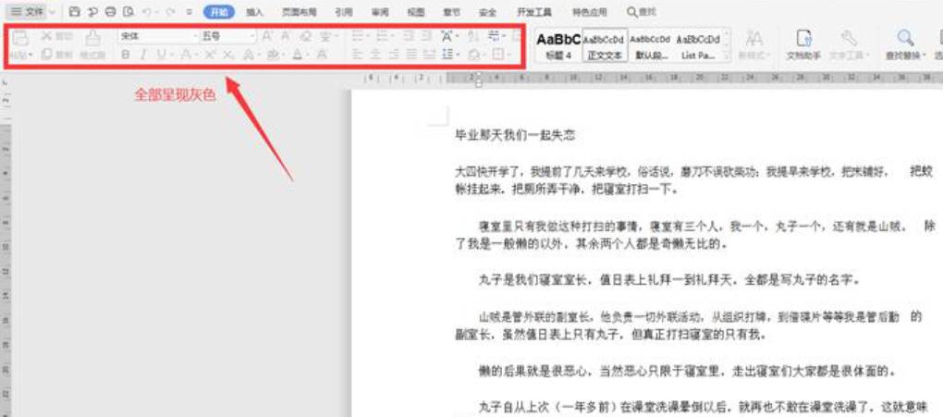Click the Save icon in quick access bar
Screen dimensions: 943x417
click(x=74, y=11)
